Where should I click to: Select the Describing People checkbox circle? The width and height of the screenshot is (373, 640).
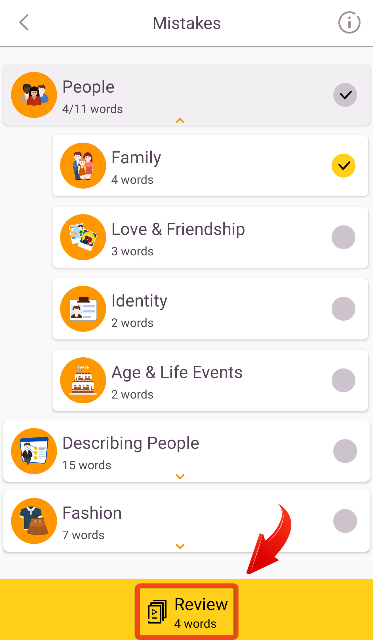pyautogui.click(x=345, y=451)
